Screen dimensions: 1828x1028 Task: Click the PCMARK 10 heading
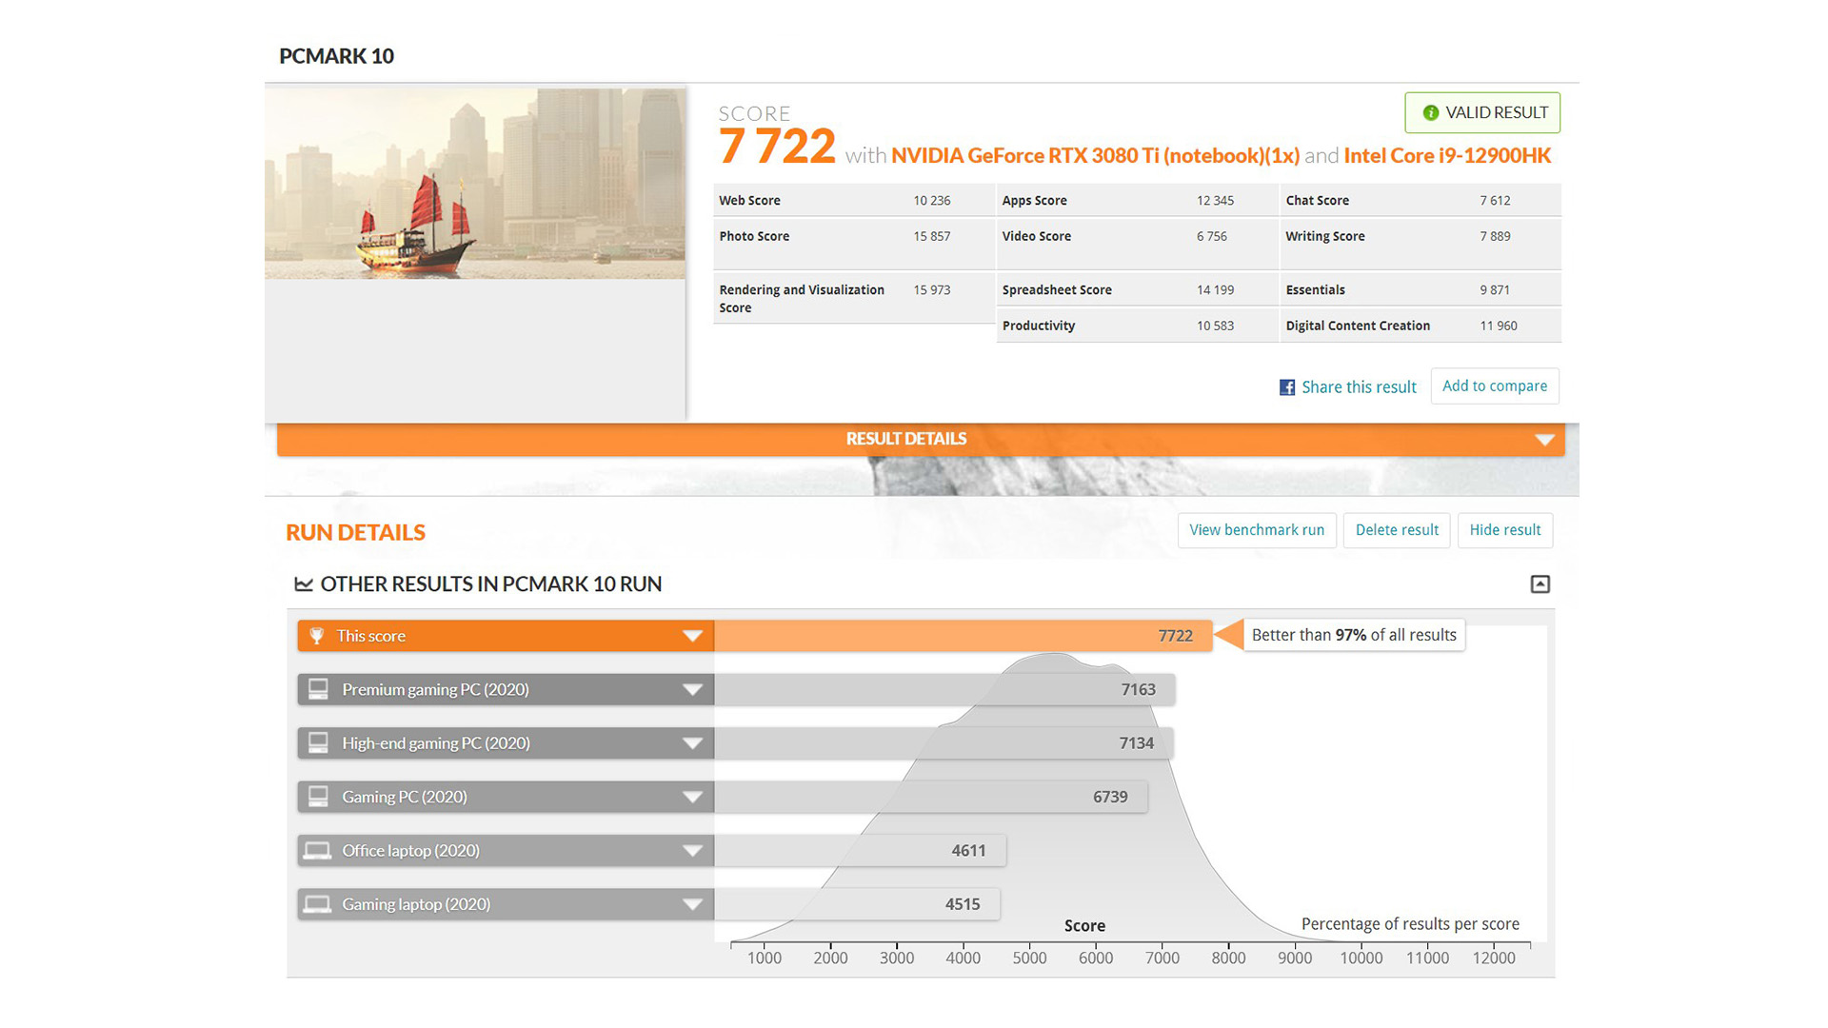click(x=336, y=56)
